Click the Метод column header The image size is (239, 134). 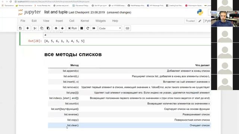(x=74, y=66)
